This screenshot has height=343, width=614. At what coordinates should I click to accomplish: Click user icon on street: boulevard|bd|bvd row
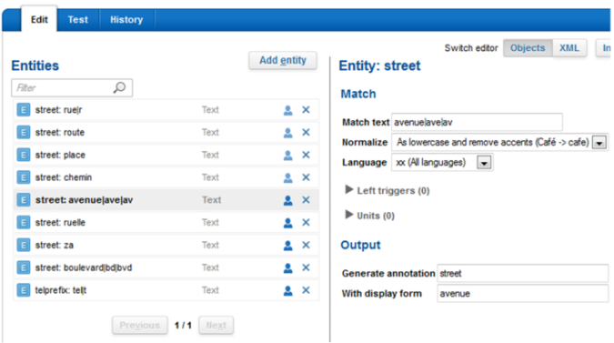[x=287, y=267]
